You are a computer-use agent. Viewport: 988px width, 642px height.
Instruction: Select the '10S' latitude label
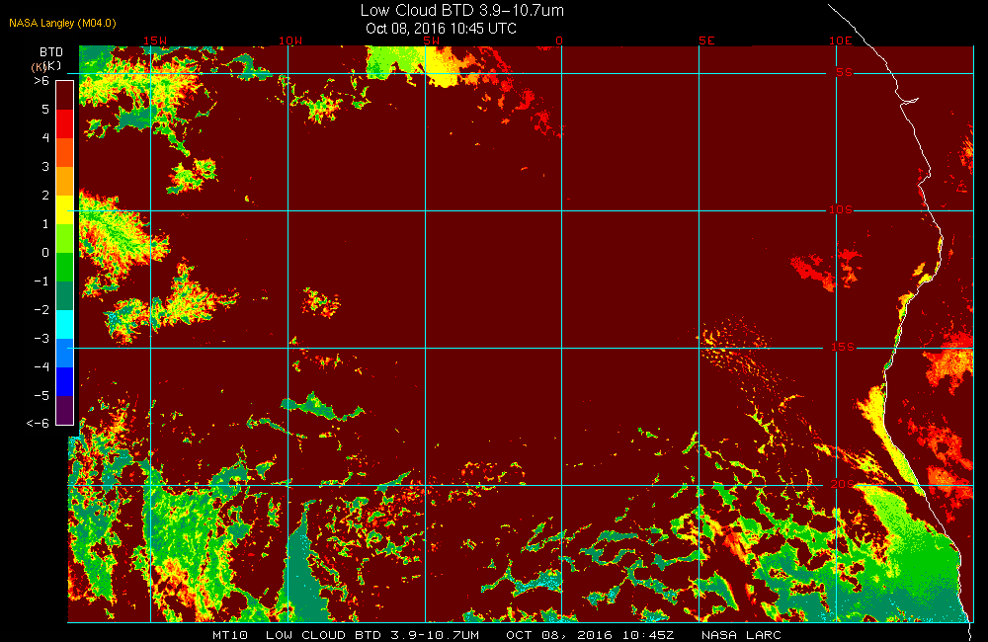[841, 209]
